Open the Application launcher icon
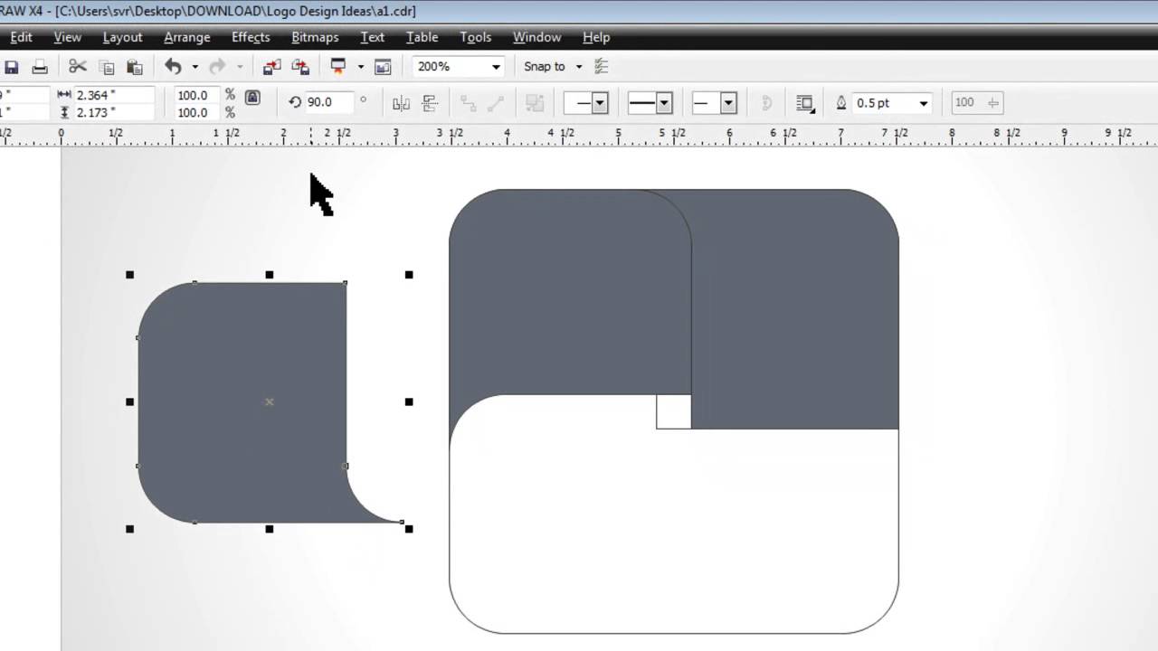 click(x=339, y=66)
